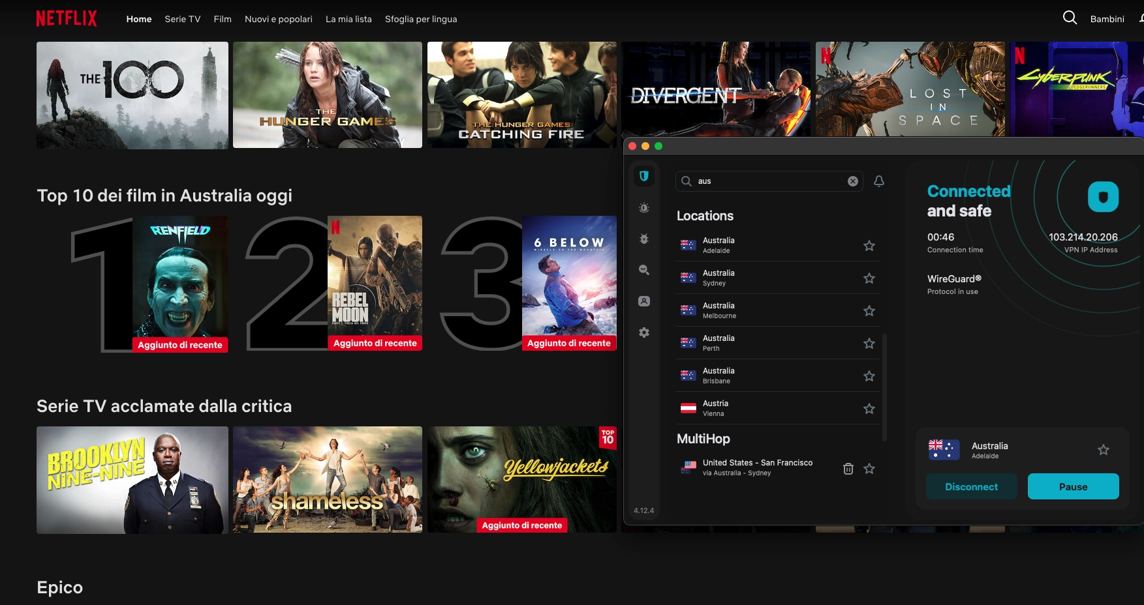1144x605 pixels.
Task: Connect to Australia Melbourne
Action: click(x=778, y=310)
